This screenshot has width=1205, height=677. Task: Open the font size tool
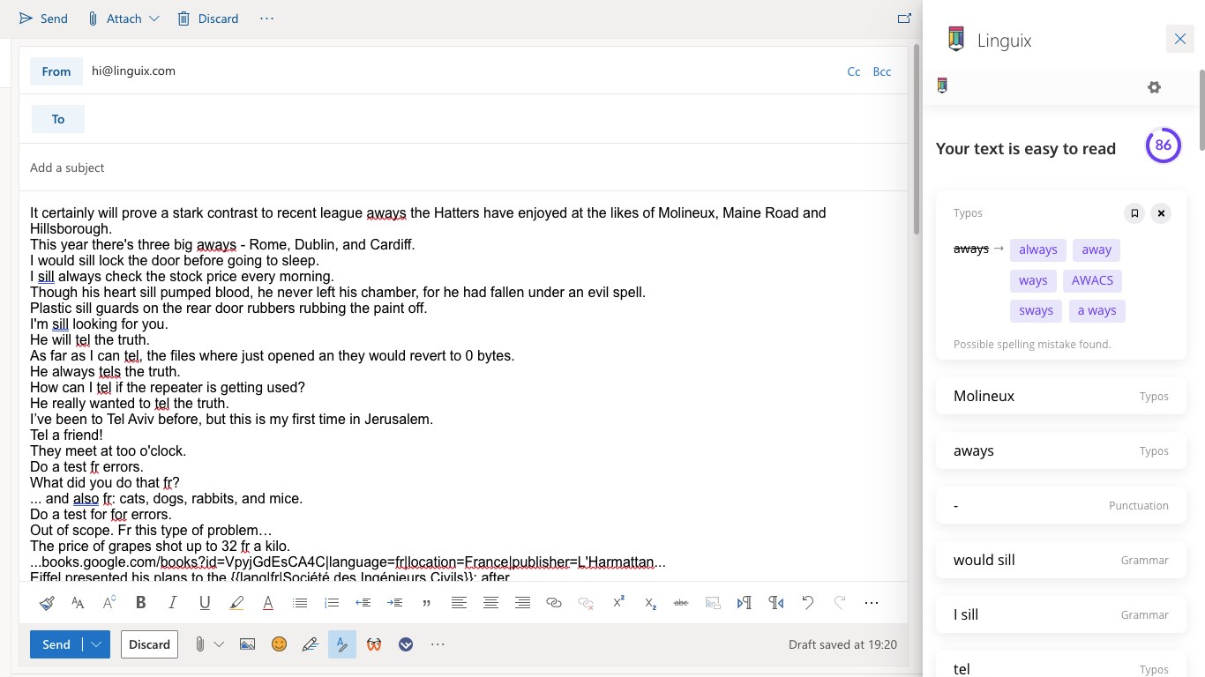click(78, 603)
